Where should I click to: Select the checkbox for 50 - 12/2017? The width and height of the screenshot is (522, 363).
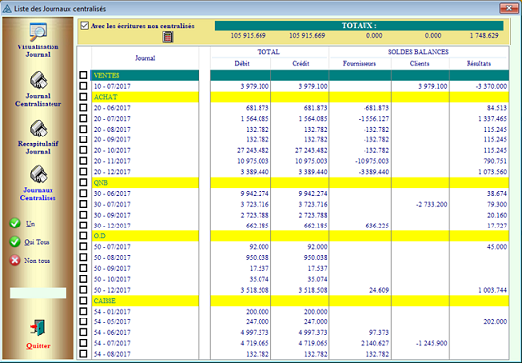[x=83, y=290]
